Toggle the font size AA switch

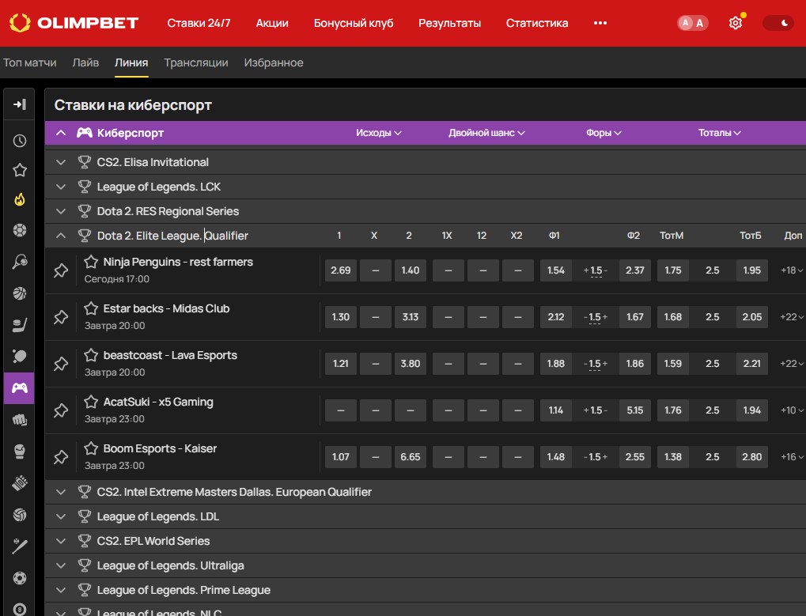692,23
